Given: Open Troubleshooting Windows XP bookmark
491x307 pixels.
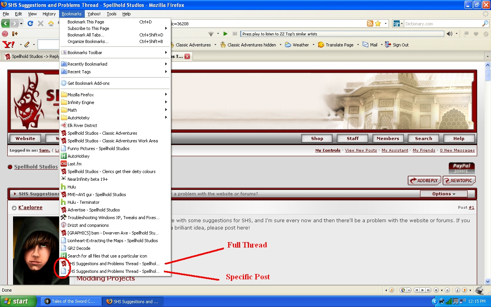Looking at the screenshot, I should point(115,218).
